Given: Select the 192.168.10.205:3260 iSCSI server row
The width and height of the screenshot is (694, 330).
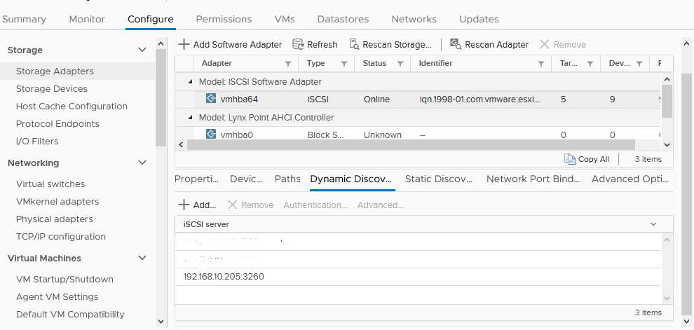Looking at the screenshot, I should (x=418, y=277).
